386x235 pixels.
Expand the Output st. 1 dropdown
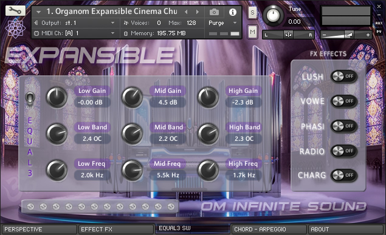pyautogui.click(x=74, y=23)
